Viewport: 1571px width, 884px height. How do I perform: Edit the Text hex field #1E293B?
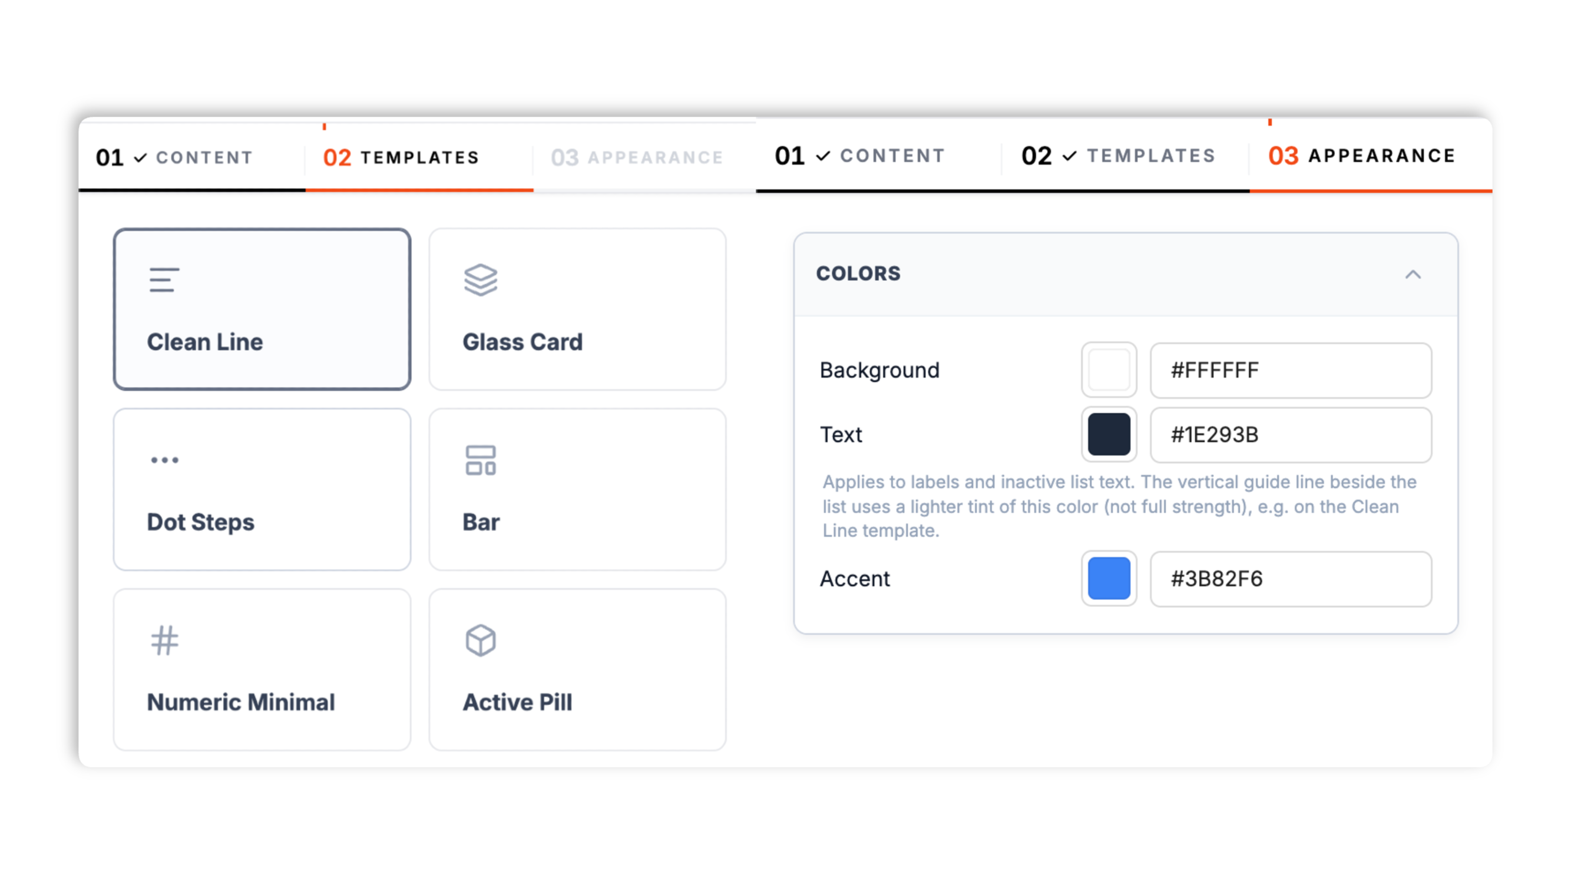click(1291, 434)
